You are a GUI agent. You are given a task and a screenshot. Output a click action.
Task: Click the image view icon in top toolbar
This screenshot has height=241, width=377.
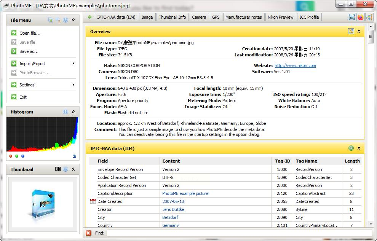pyautogui.click(x=351, y=17)
